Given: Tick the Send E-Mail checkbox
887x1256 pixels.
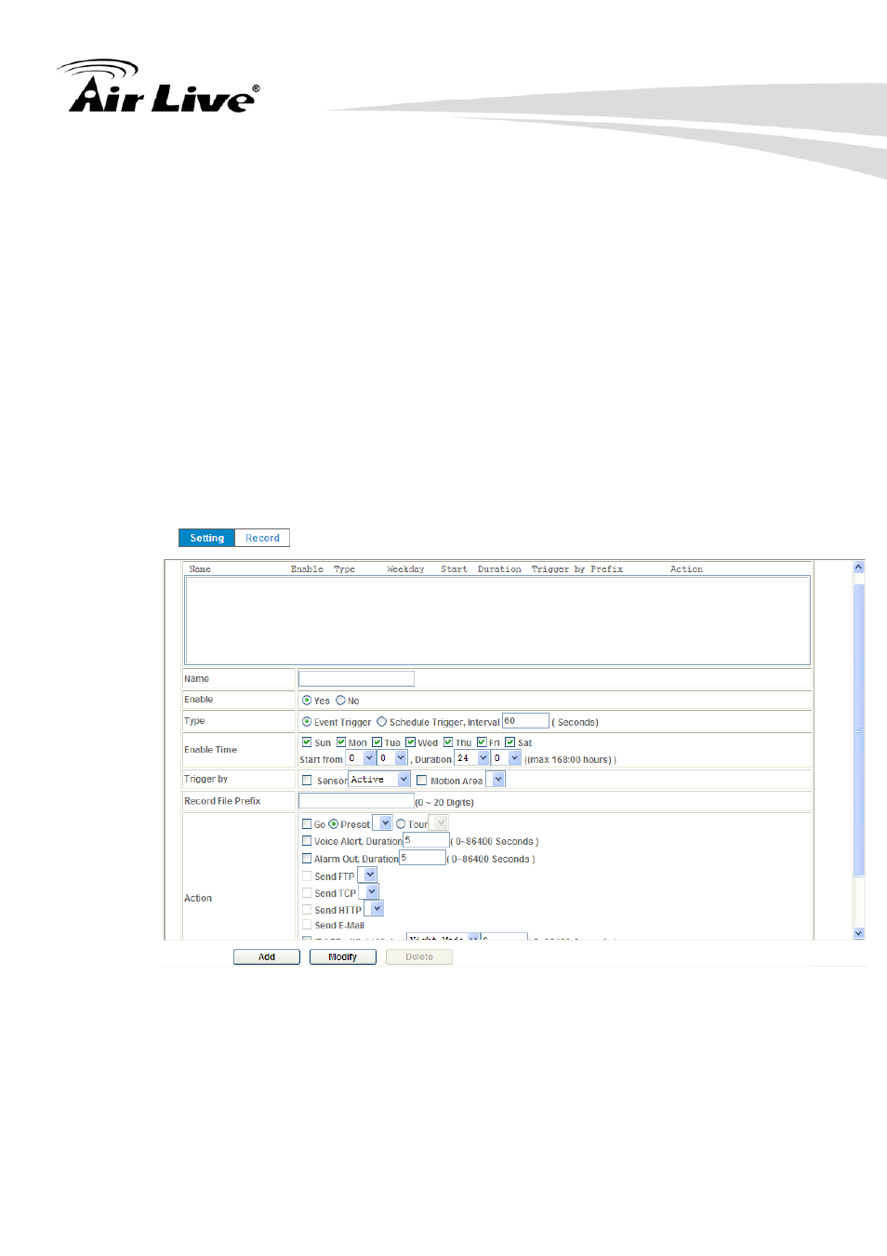Looking at the screenshot, I should pyautogui.click(x=307, y=926).
